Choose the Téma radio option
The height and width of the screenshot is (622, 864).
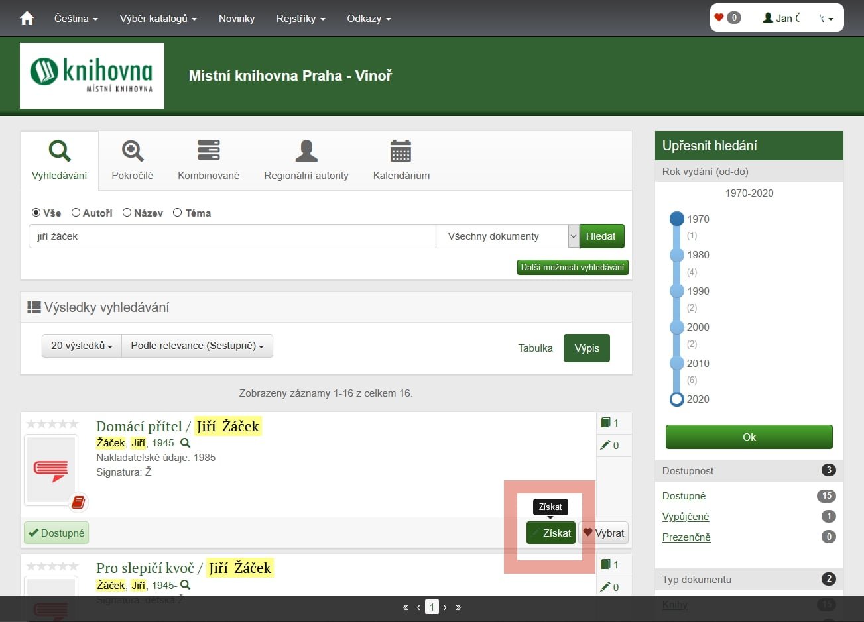tap(177, 213)
